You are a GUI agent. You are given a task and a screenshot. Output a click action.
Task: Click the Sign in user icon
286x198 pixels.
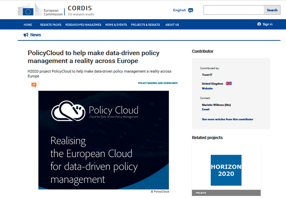tap(259, 24)
